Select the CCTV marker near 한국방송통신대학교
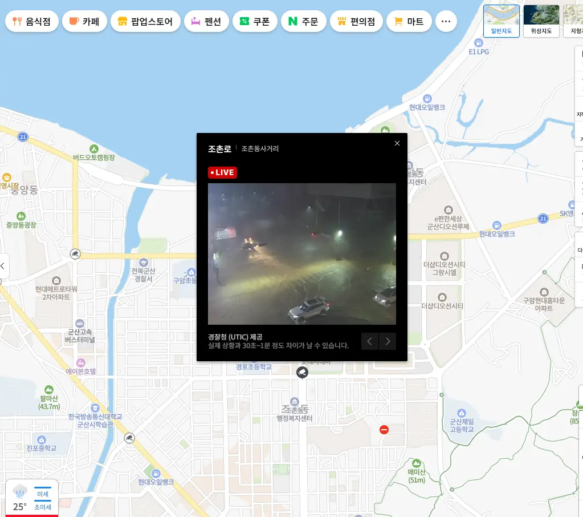The image size is (583, 517). pyautogui.click(x=129, y=438)
